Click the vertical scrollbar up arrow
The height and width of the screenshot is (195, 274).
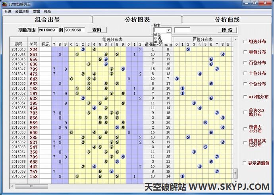(236, 39)
